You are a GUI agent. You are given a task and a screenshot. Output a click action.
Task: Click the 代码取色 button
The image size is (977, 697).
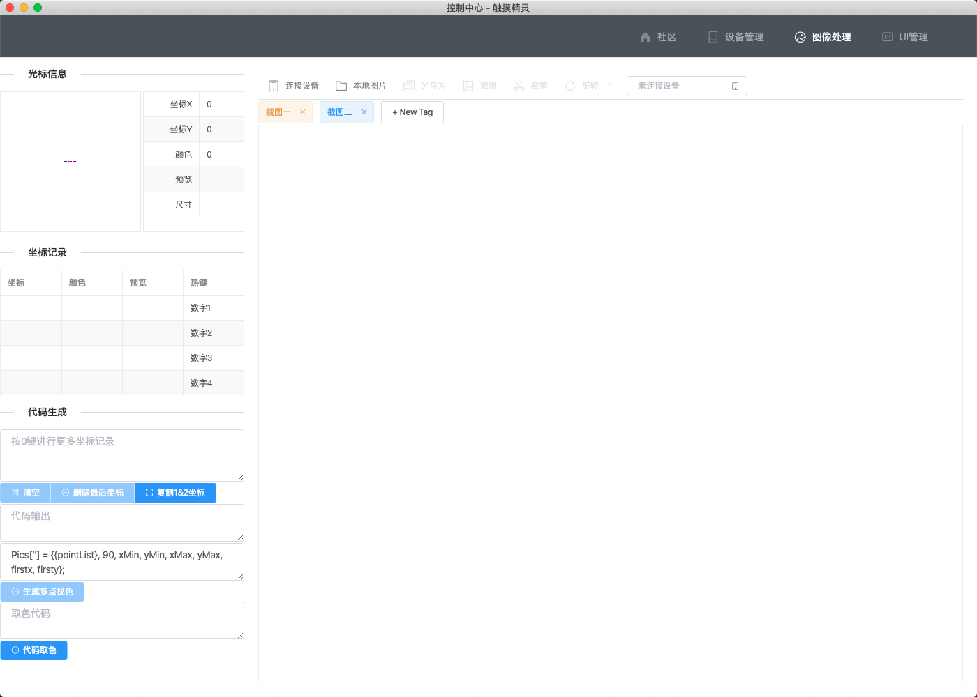pyautogui.click(x=34, y=650)
